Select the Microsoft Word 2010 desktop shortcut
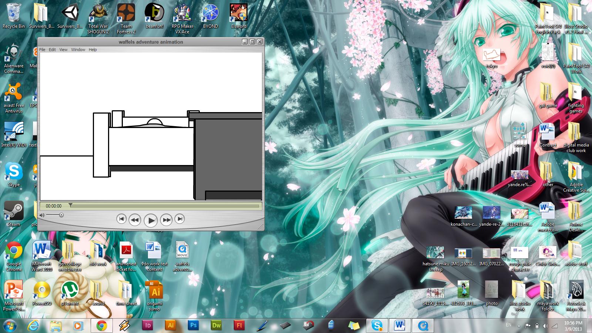592x333 pixels. (x=42, y=256)
